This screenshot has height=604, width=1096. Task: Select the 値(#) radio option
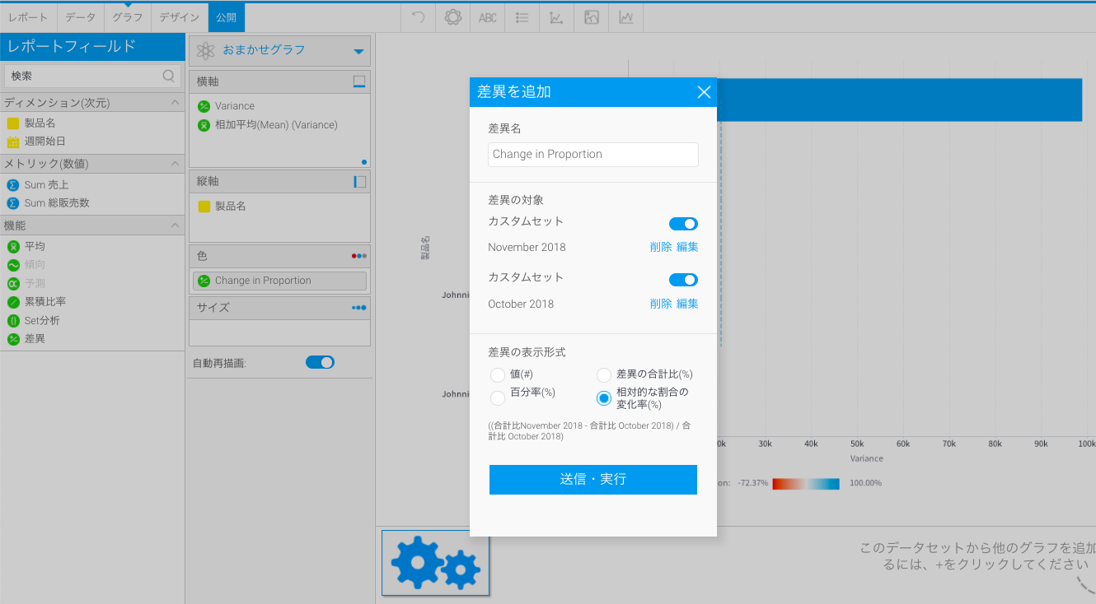click(498, 375)
